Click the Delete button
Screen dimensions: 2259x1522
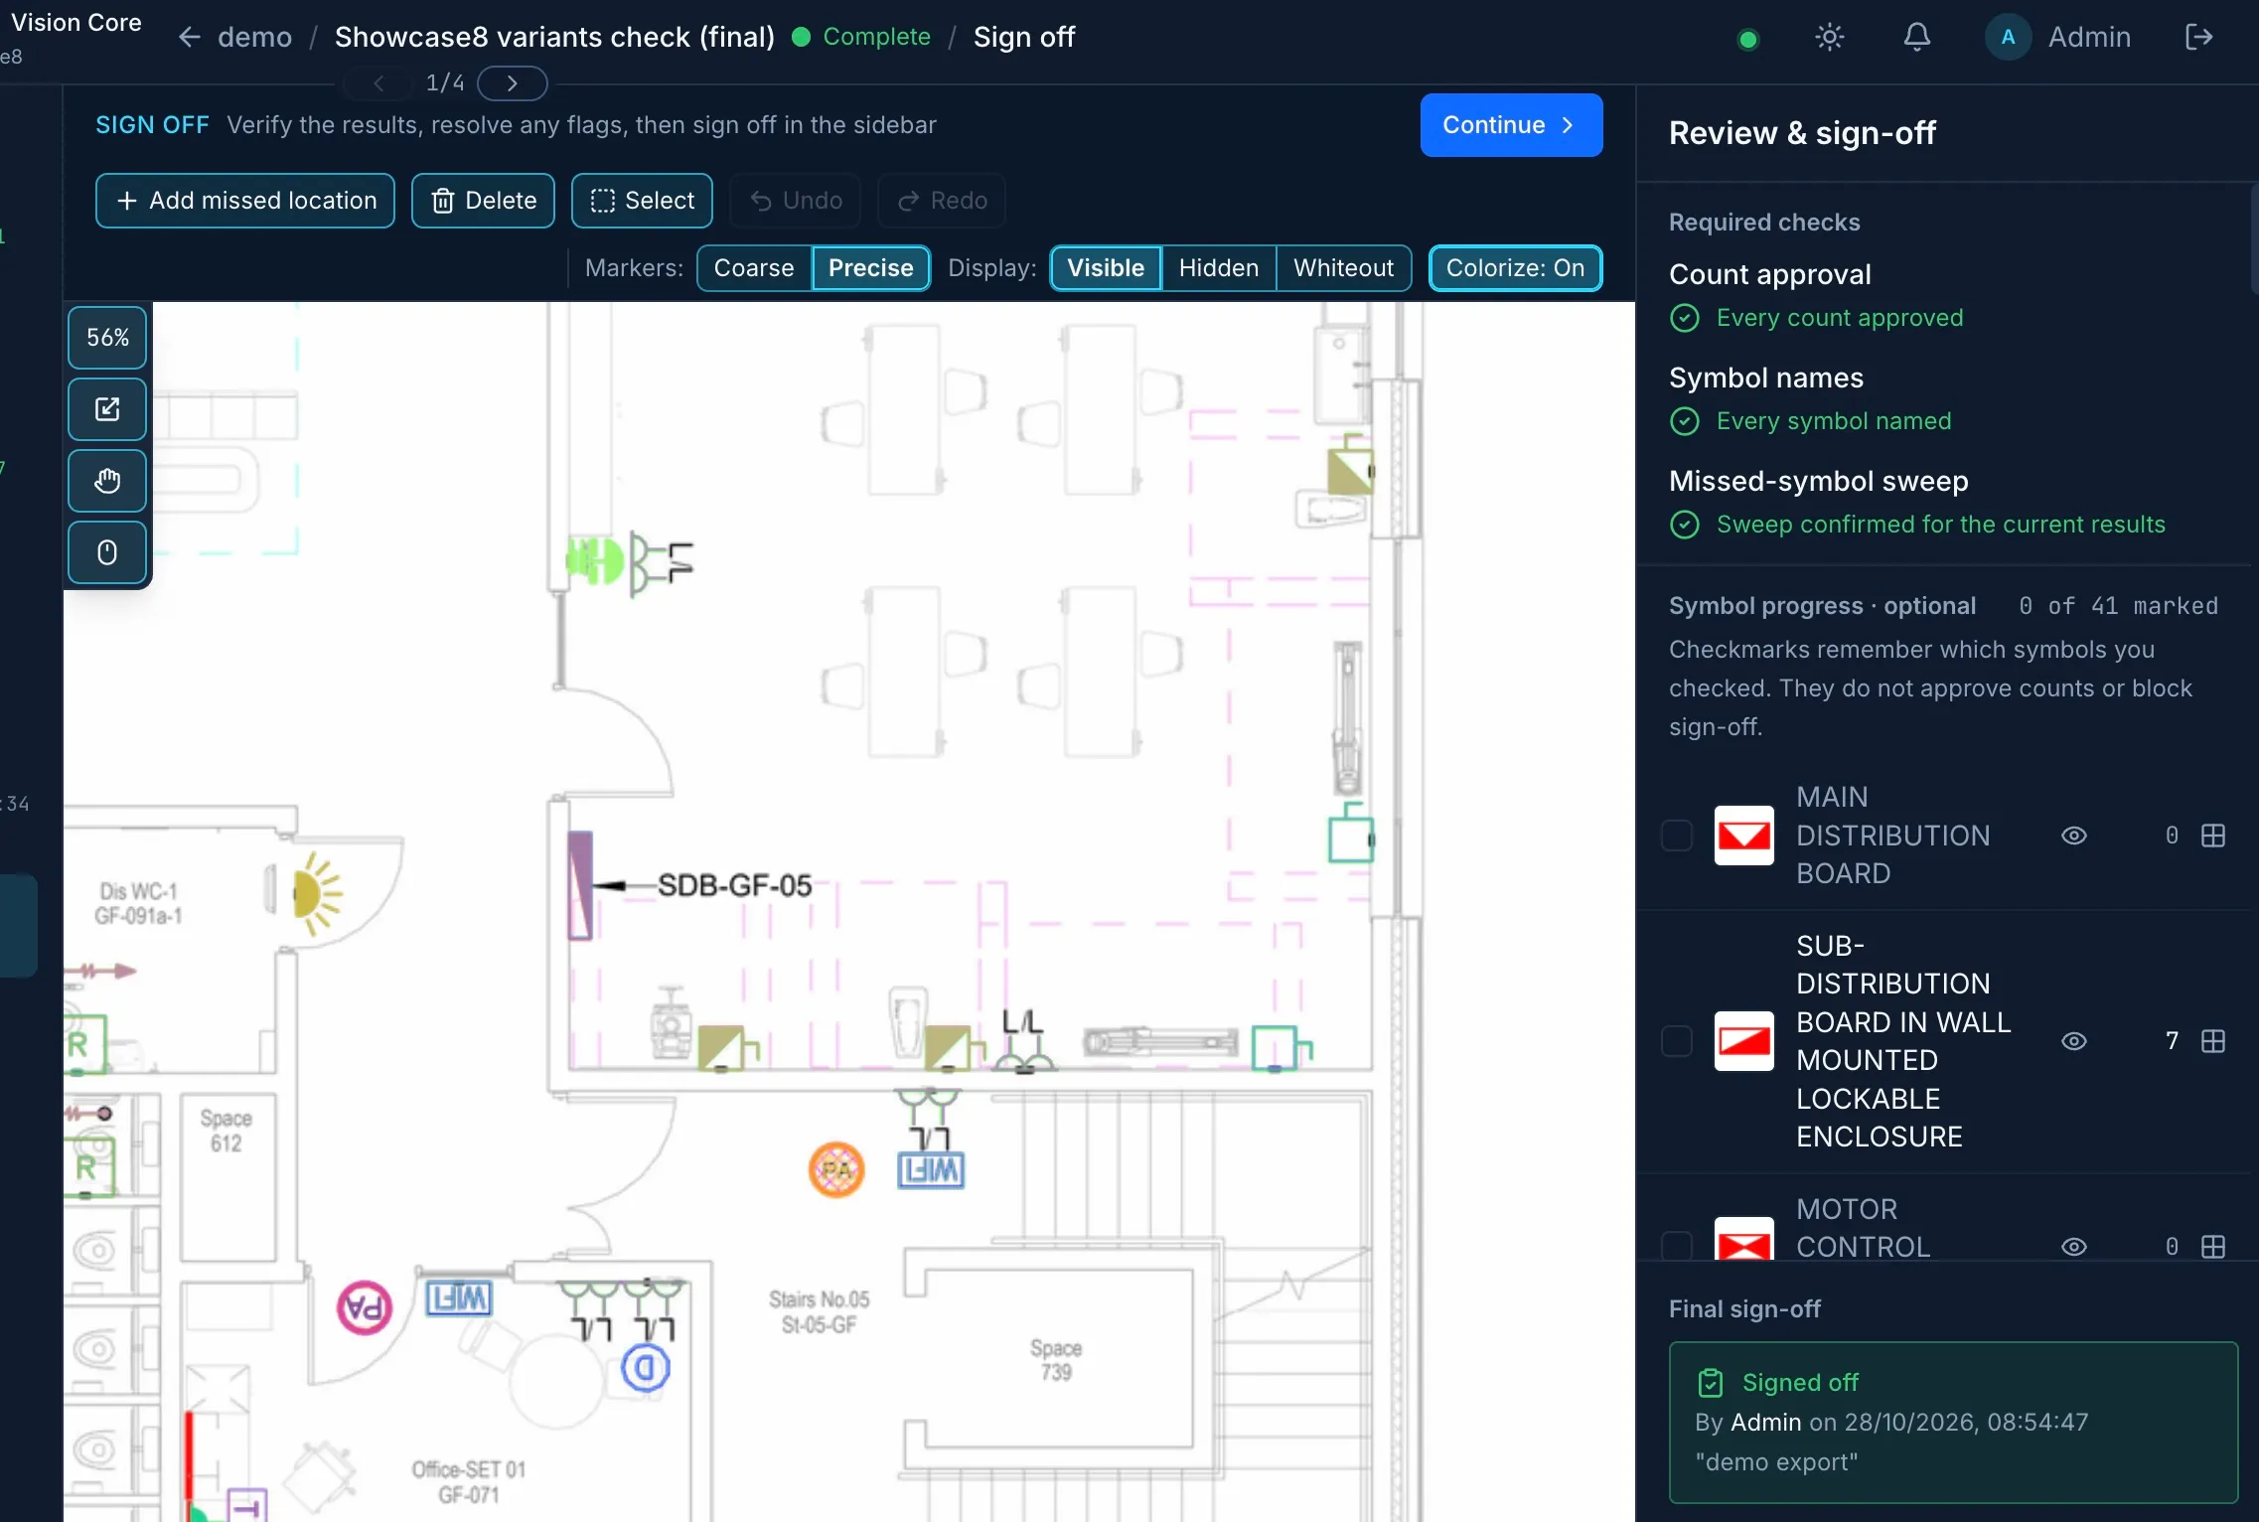[x=483, y=201]
